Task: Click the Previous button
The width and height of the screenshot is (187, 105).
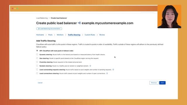Action: tap(154, 83)
